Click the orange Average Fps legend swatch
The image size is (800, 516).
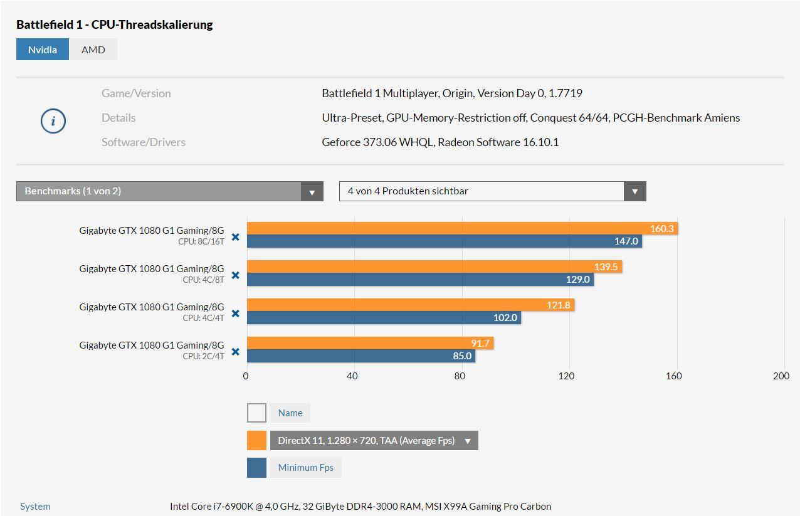click(x=257, y=440)
